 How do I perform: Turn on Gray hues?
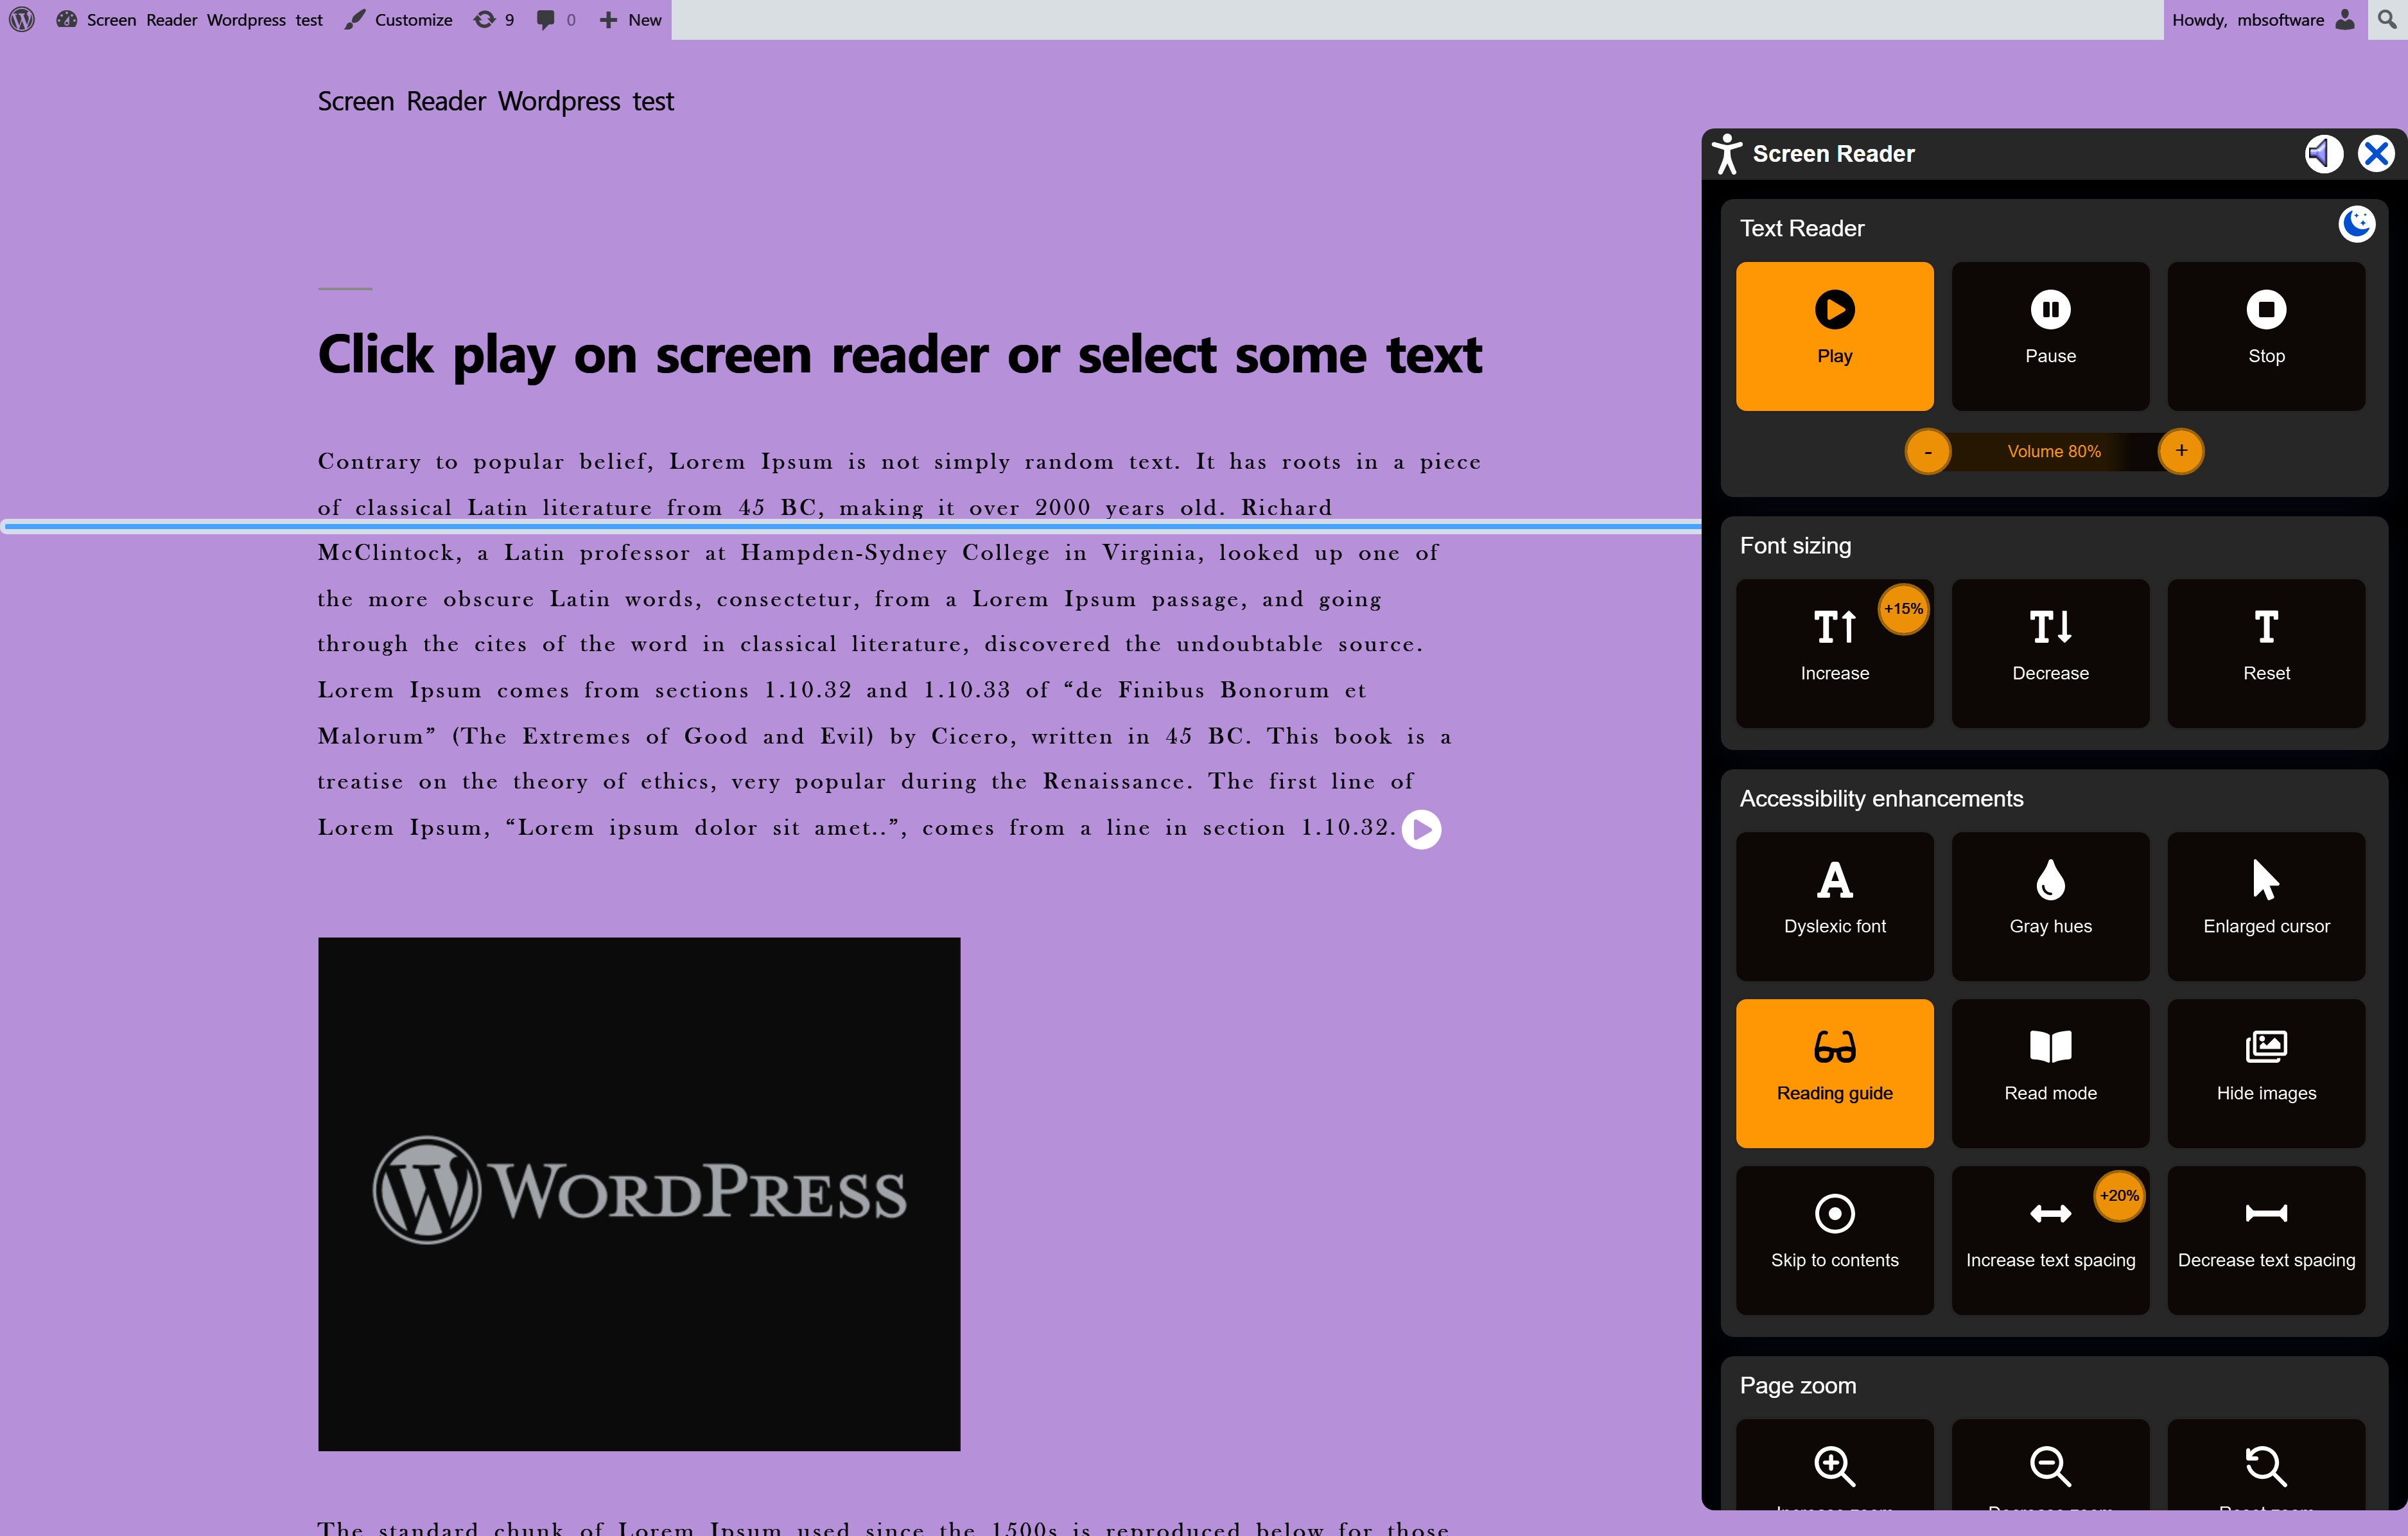click(2050, 906)
